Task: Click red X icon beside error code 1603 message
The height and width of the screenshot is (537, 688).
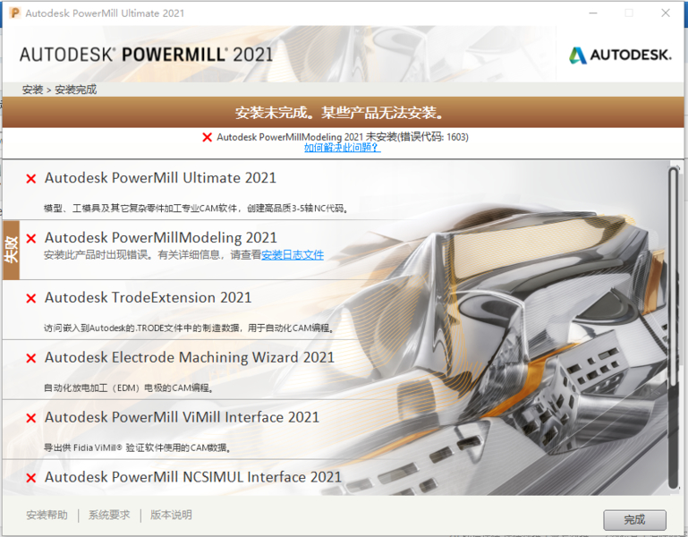Action: (x=207, y=138)
